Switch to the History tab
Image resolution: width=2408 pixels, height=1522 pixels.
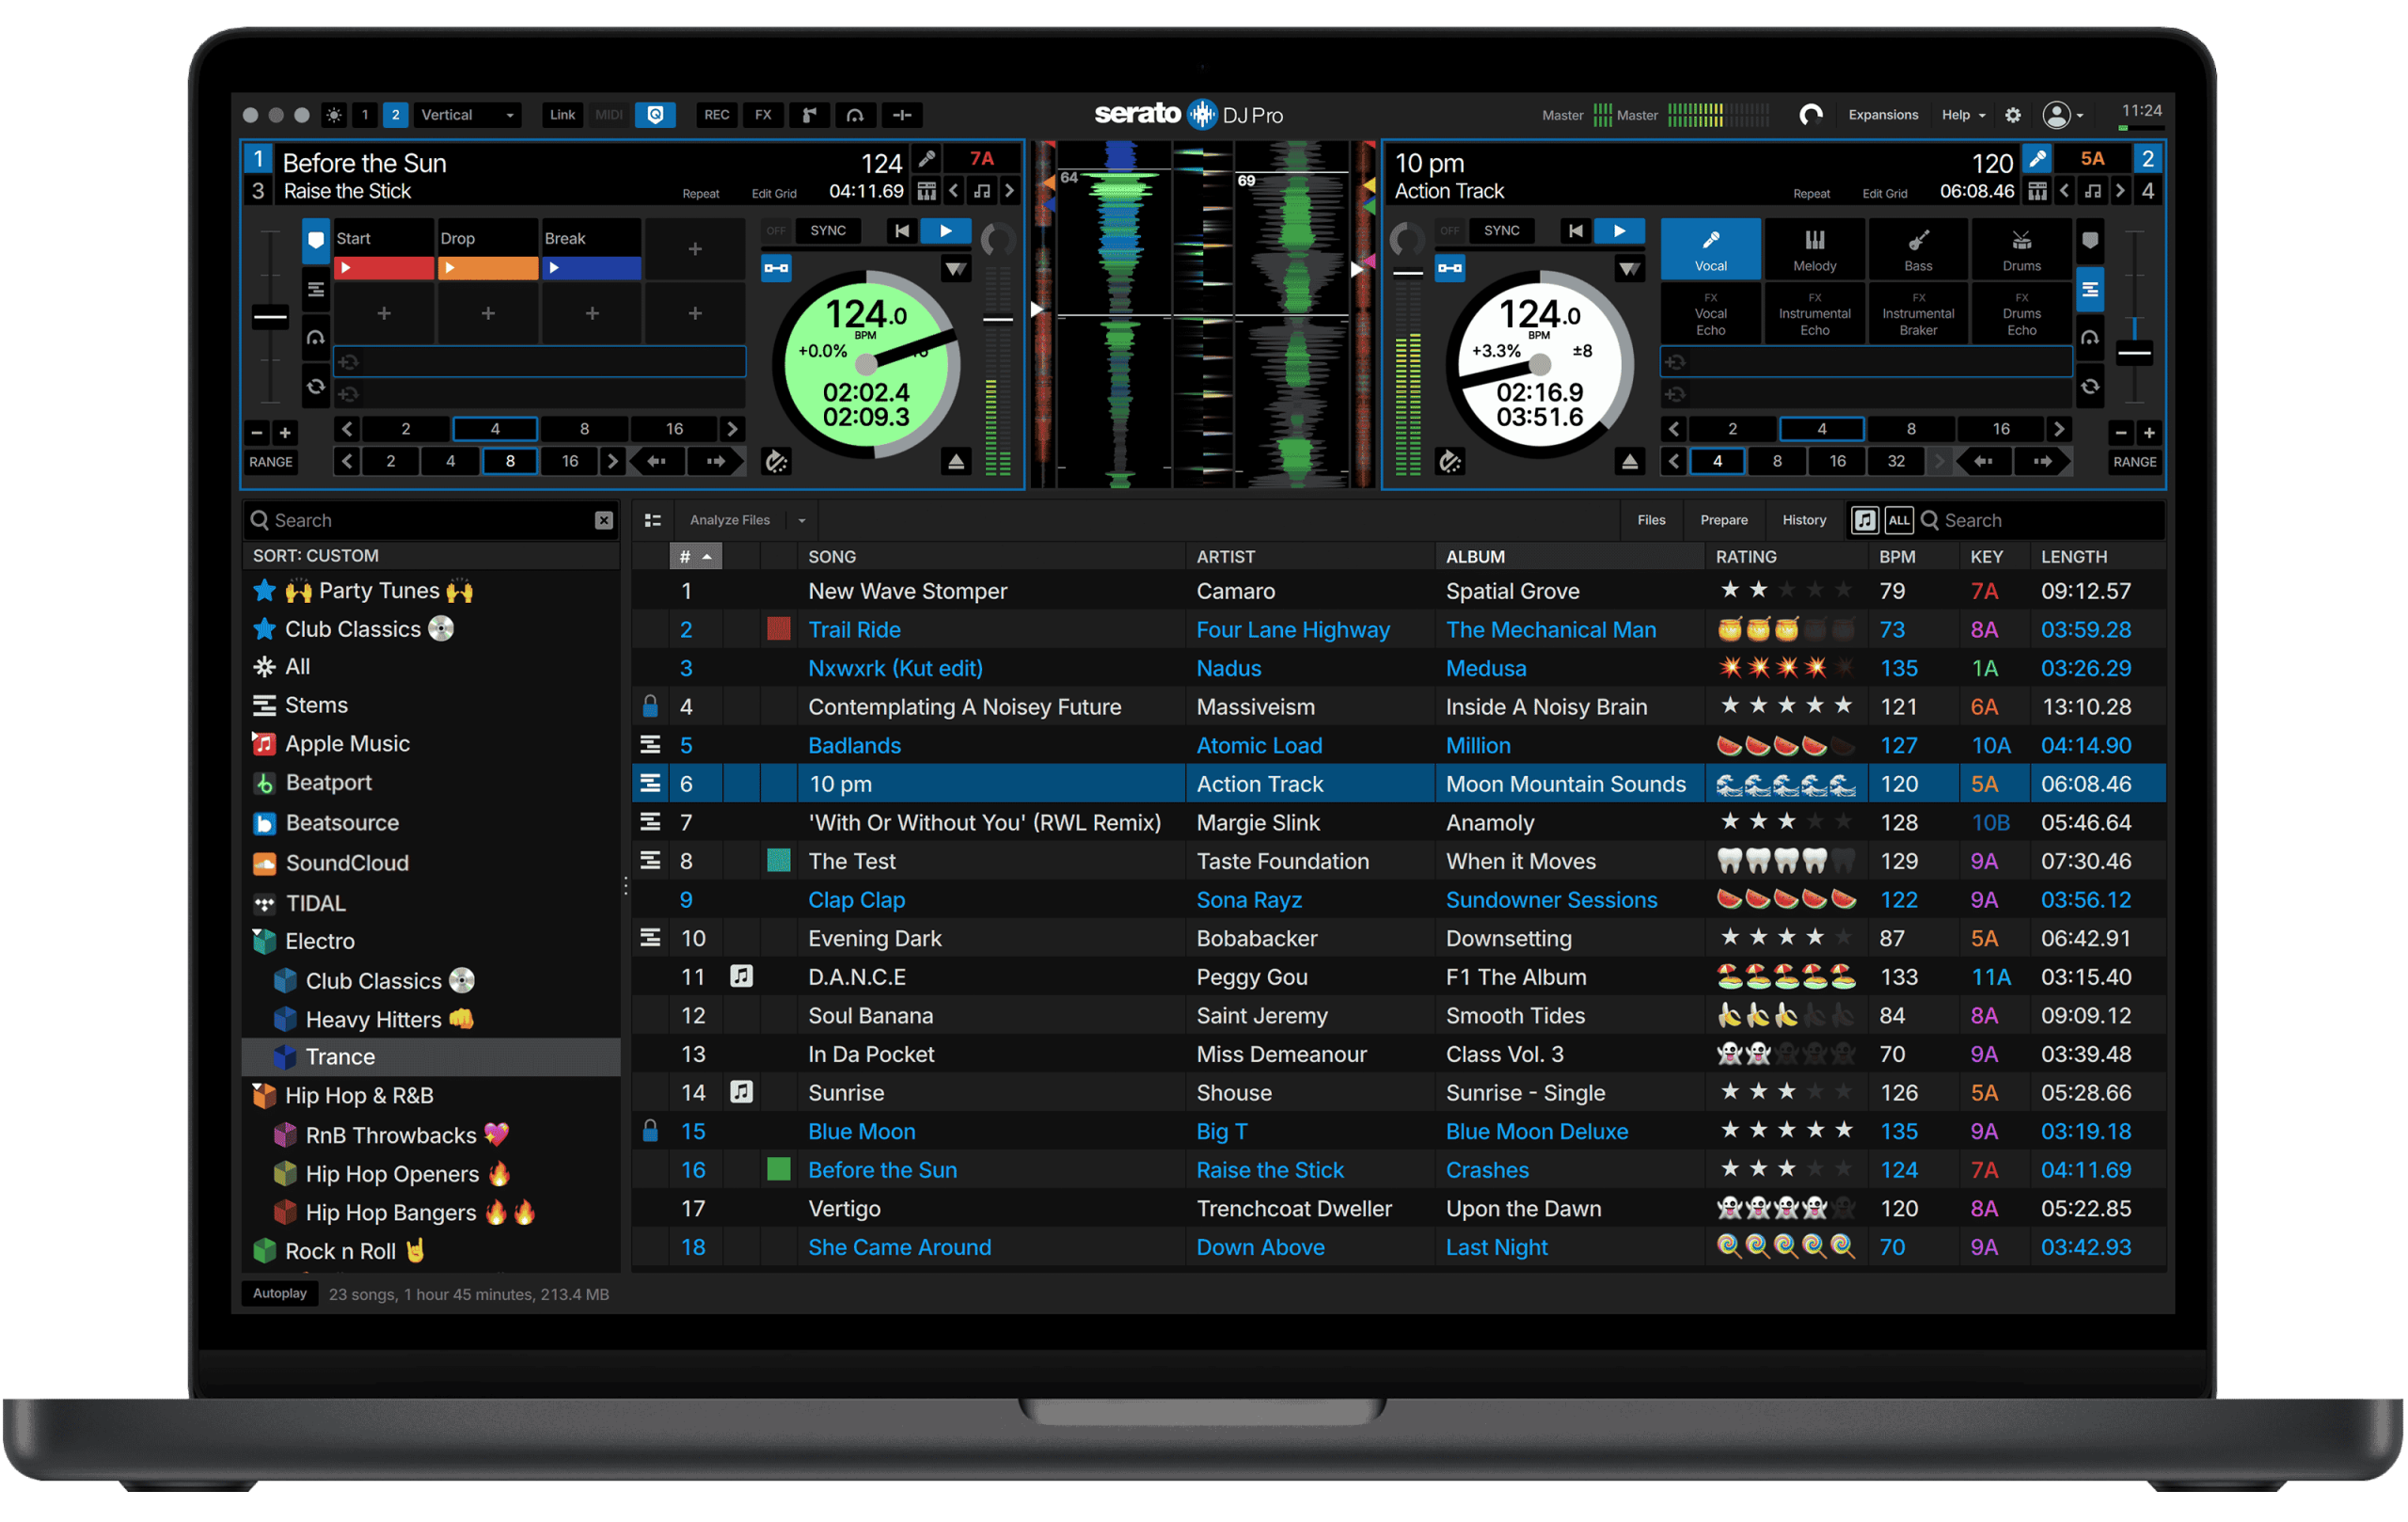pyautogui.click(x=1804, y=519)
